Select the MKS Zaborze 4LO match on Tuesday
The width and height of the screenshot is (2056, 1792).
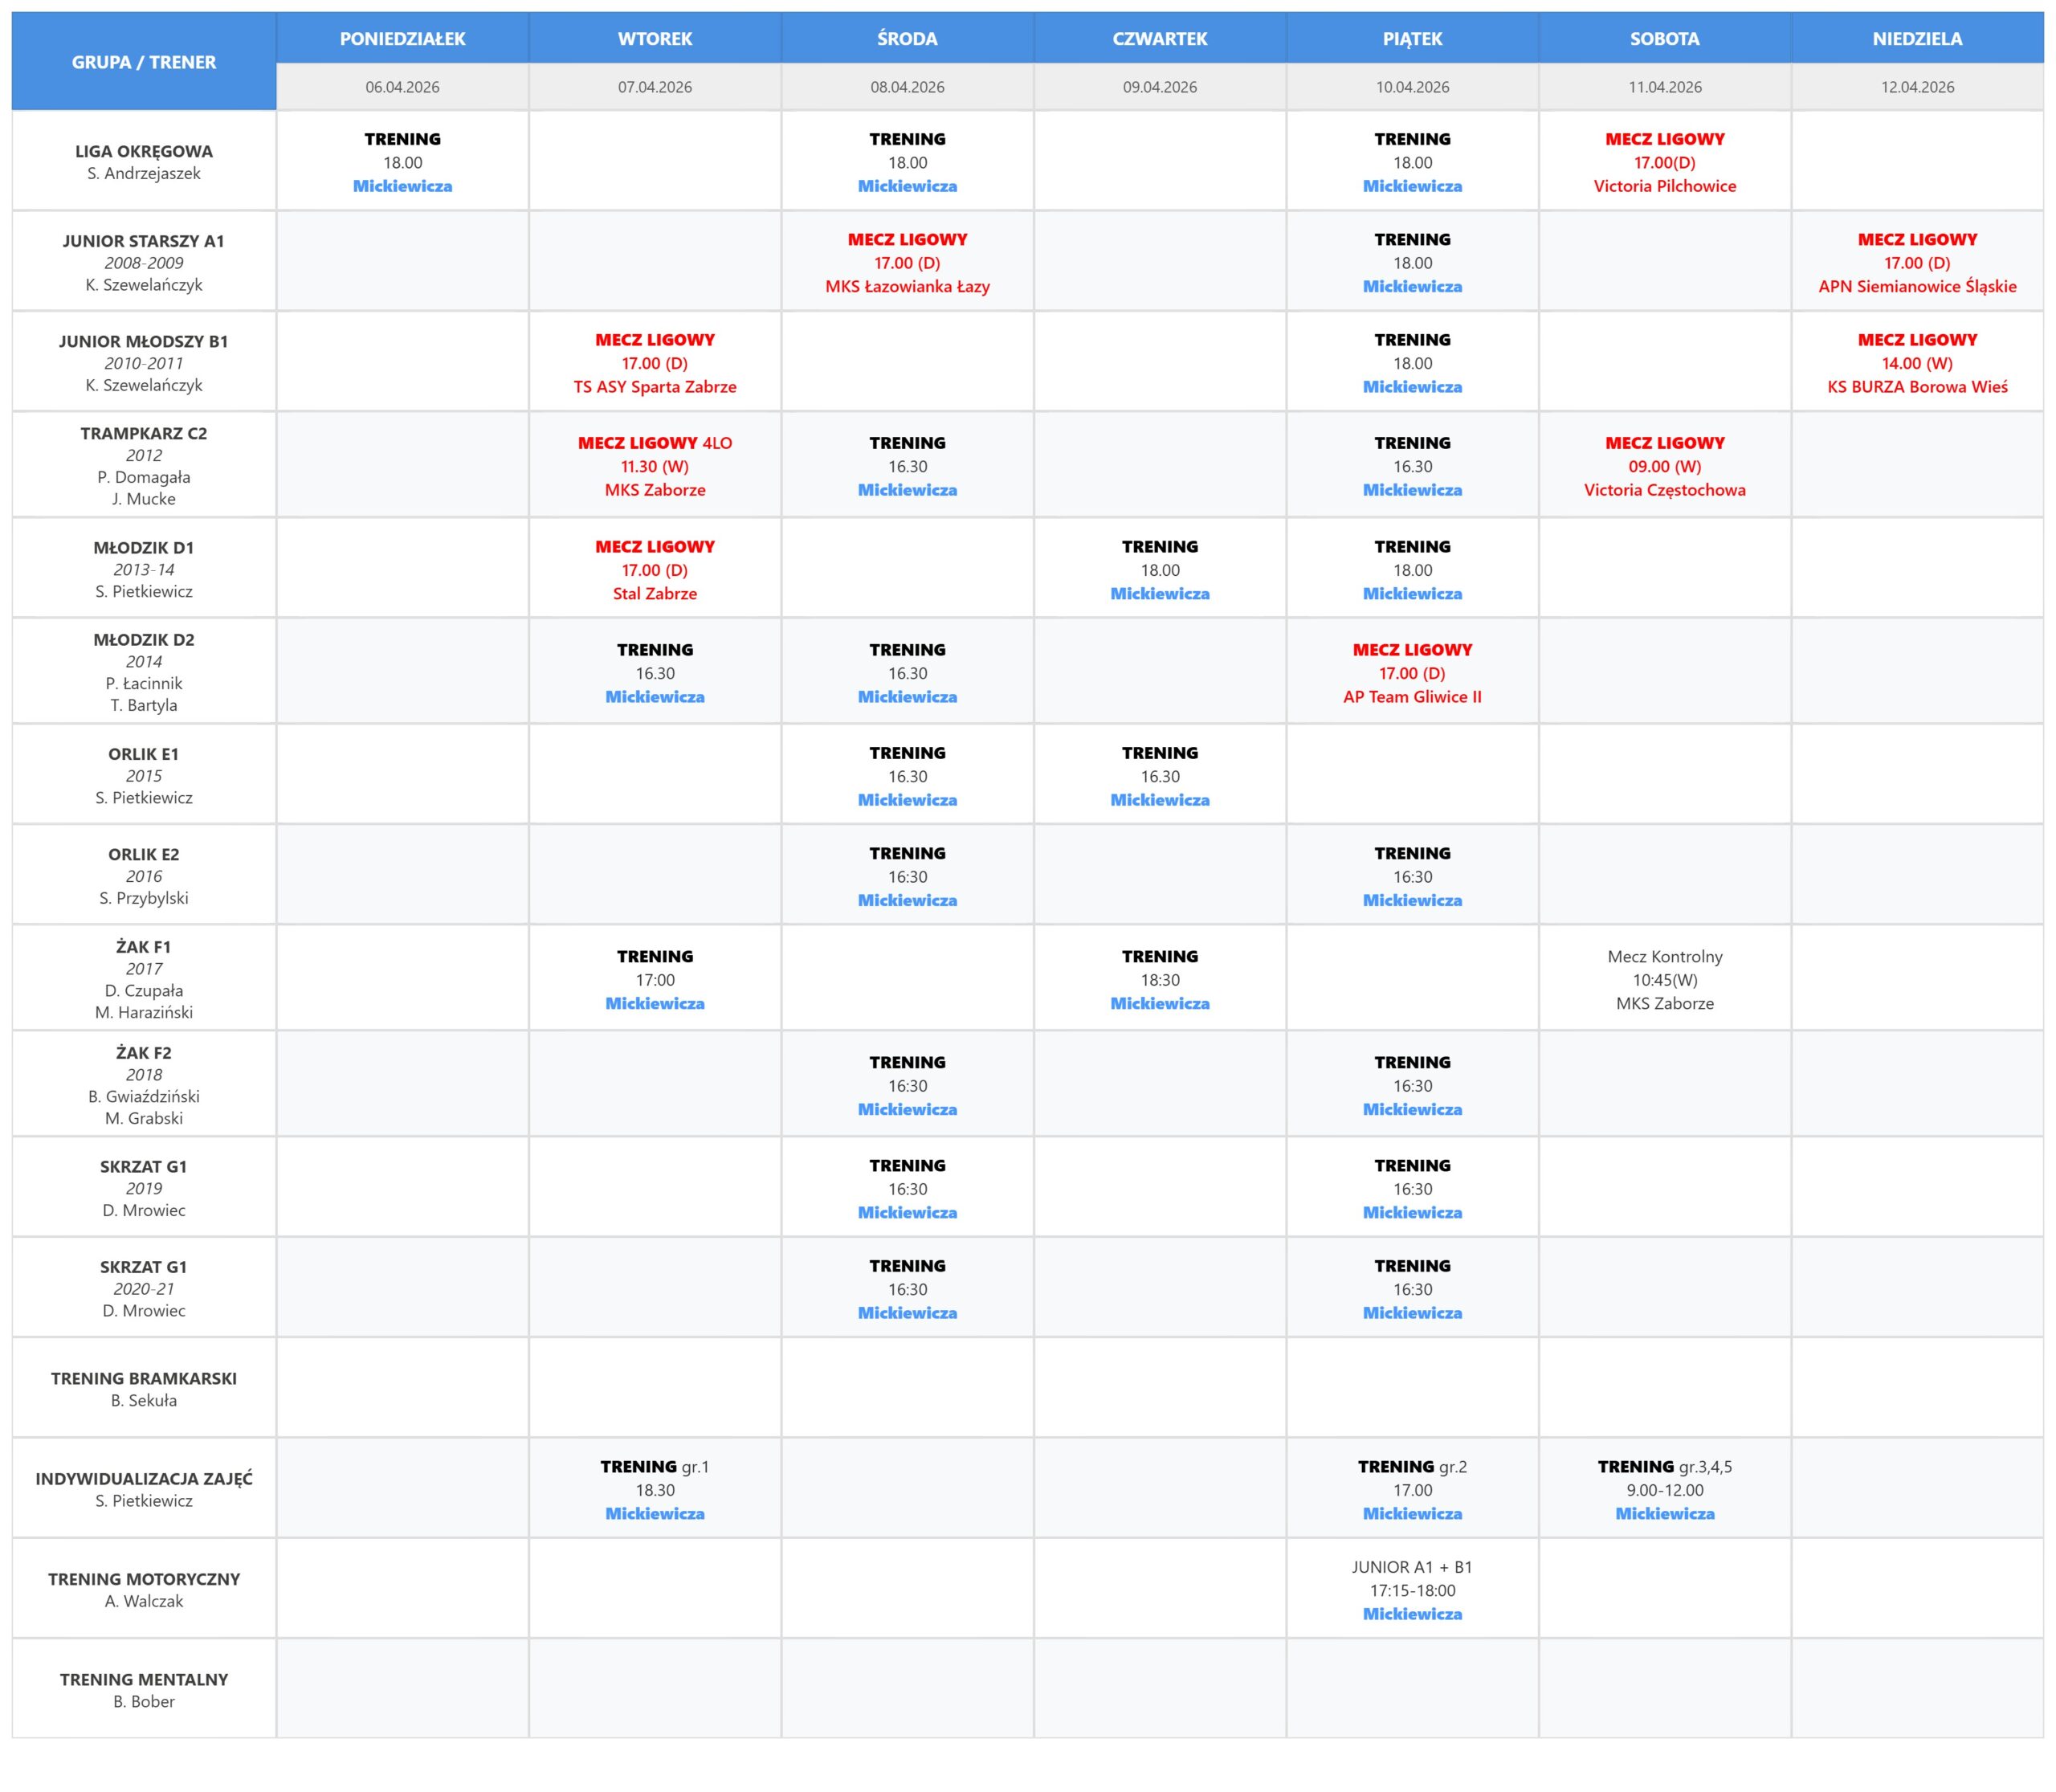(655, 490)
